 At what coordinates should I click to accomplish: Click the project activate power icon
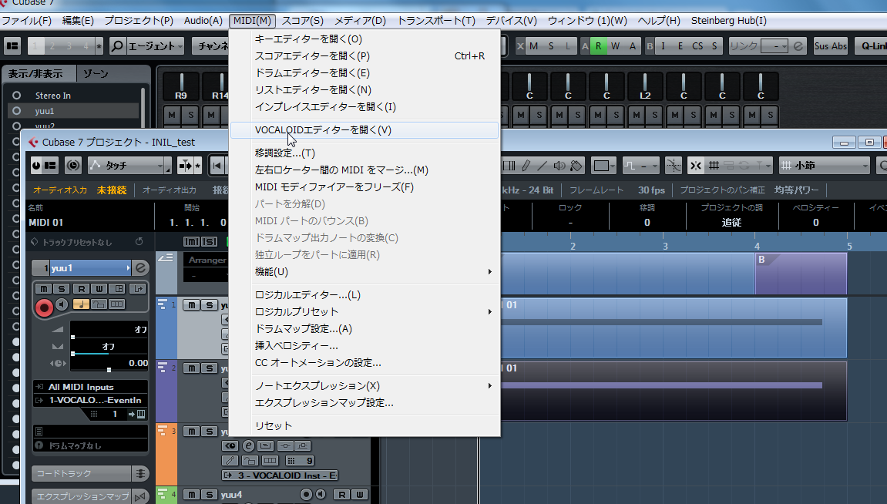pos(36,165)
